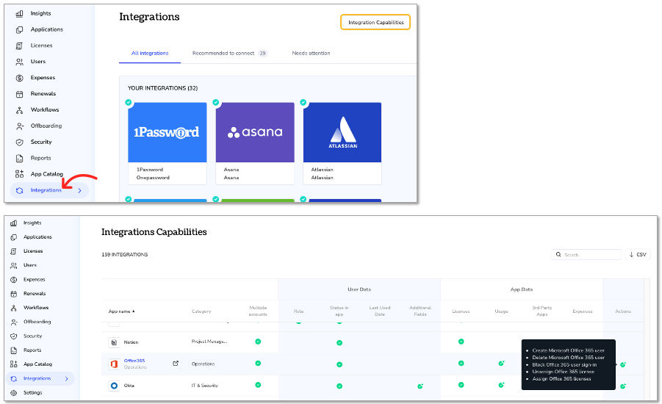Select Integrations in the top page sidebar
This screenshot has height=404, width=662.
(49, 190)
